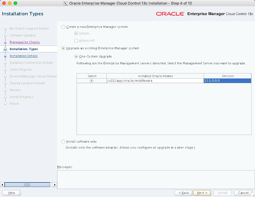Select Upgrade an existing Enterprise Manager system
The height and width of the screenshot is (197, 255).
pyautogui.click(x=63, y=48)
